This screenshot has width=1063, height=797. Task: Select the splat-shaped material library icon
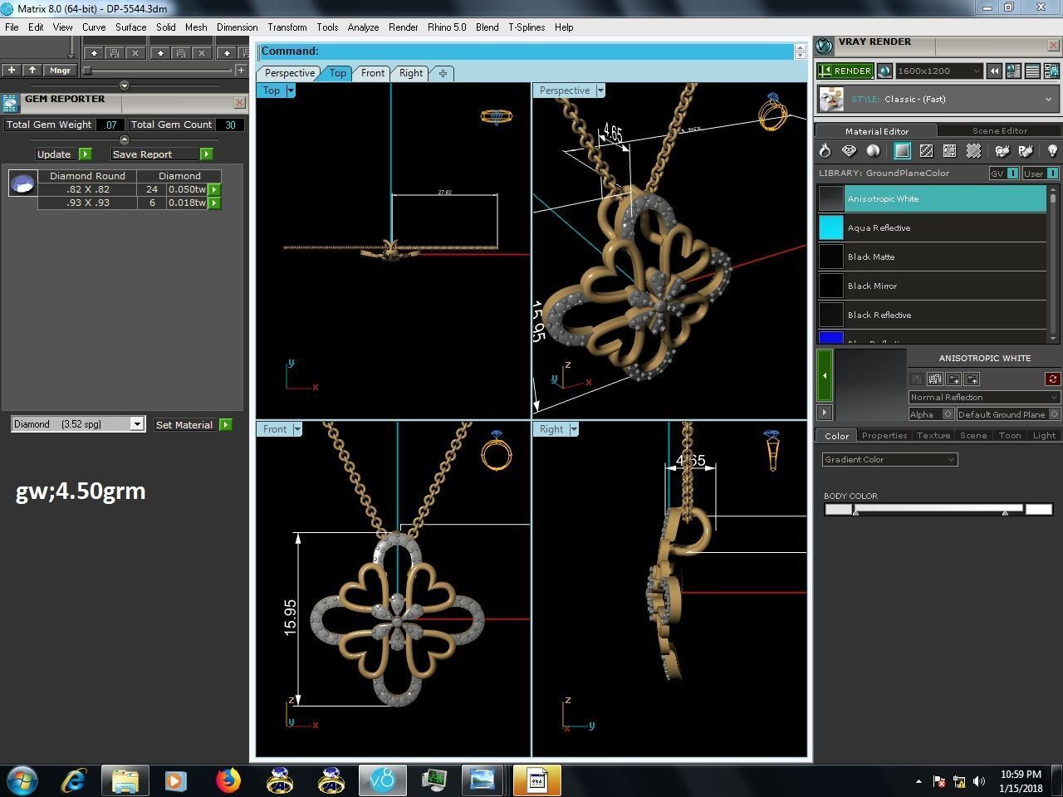[x=973, y=150]
